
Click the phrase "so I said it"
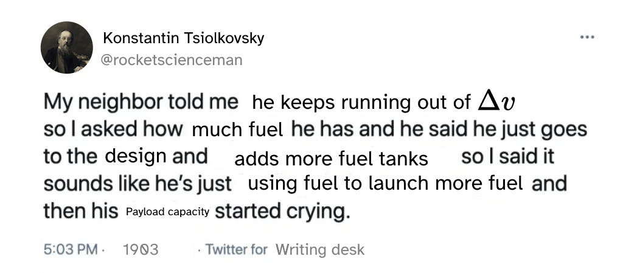click(x=508, y=156)
